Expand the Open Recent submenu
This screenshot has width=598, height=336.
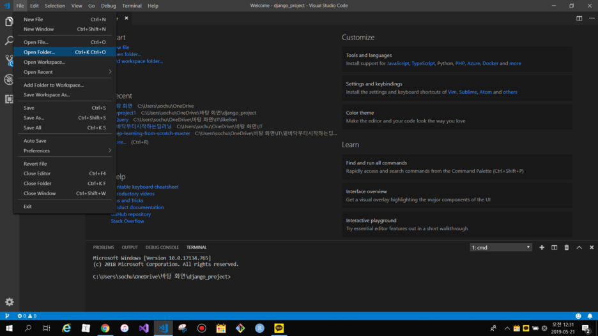(63, 72)
